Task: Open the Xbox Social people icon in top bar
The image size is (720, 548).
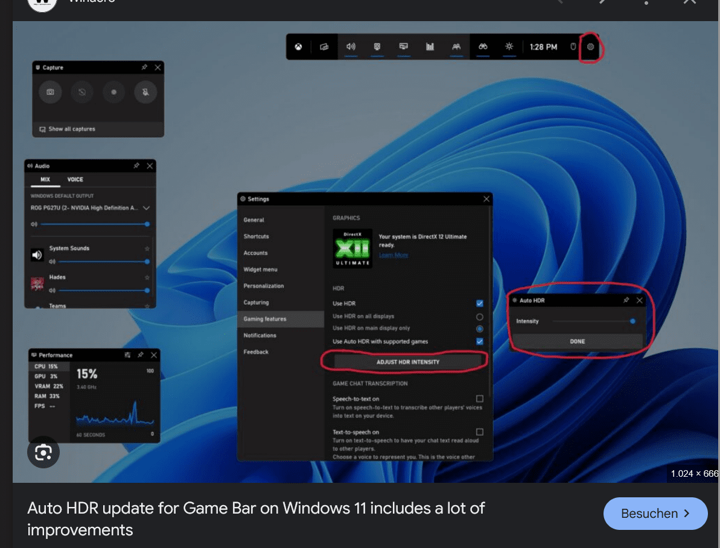Action: (456, 47)
